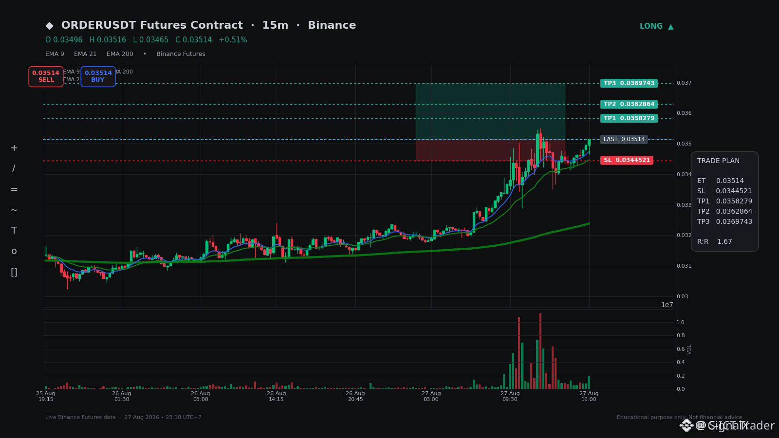This screenshot has height=438, width=779.
Task: Click the 26 Aug 08:00 time label
Action: (201, 397)
